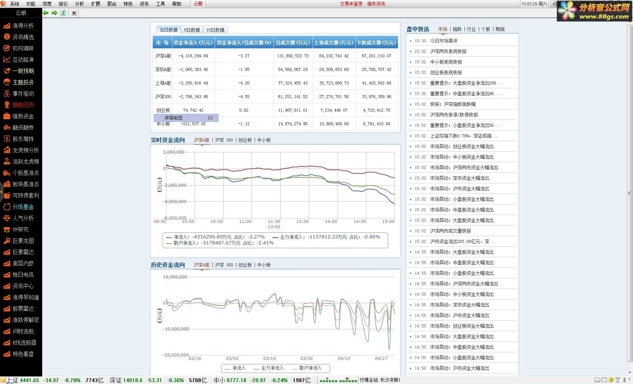This screenshot has width=633, height=384.
Task: Click the signal tower icon in status bar
Action: coord(618,380)
